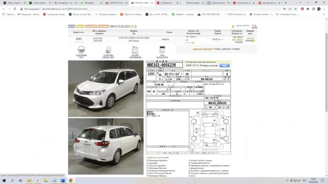Click lot number 2203 in the table
This screenshot has width=328, height=184.
pyautogui.click(x=78, y=39)
